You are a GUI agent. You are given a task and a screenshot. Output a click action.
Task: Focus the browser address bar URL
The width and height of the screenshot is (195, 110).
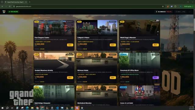23,6
